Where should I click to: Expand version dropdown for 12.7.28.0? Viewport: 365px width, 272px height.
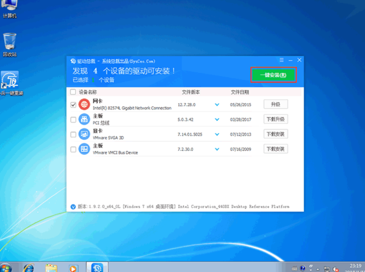[x=217, y=105]
